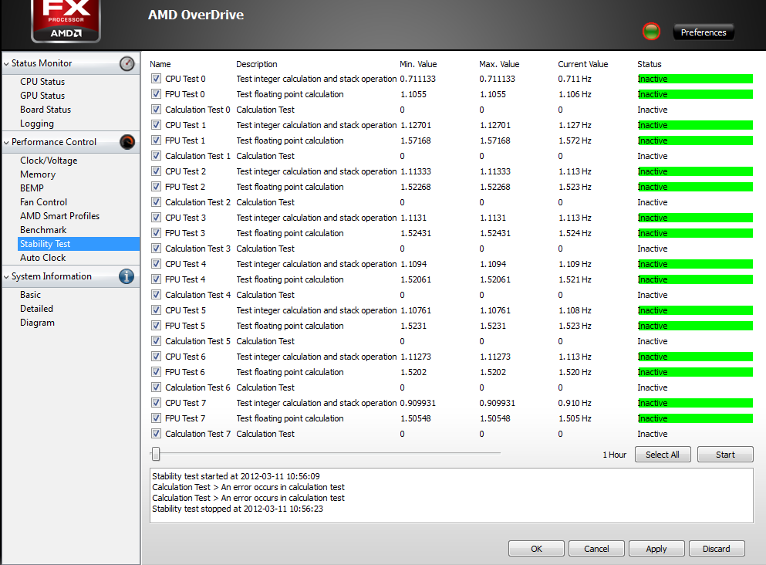Screen dimensions: 766x565
Task: Collapse the Performance Control section
Action: point(6,142)
